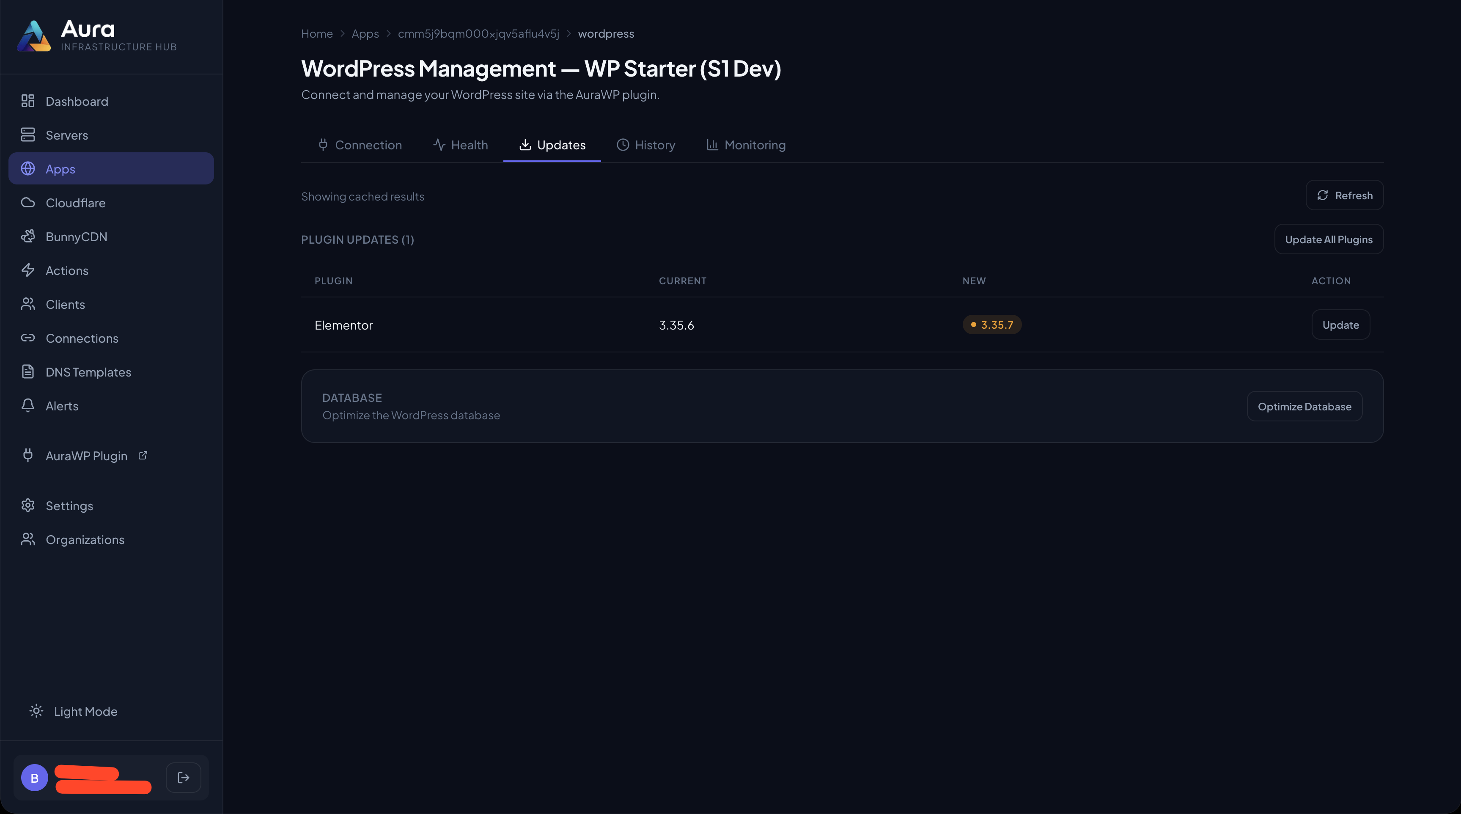
Task: Click the Aura logo icon
Action: tap(33, 36)
